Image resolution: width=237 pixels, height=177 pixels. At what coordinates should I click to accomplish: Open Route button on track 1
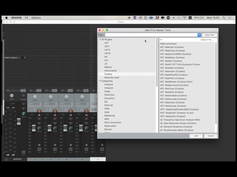coord(39,129)
